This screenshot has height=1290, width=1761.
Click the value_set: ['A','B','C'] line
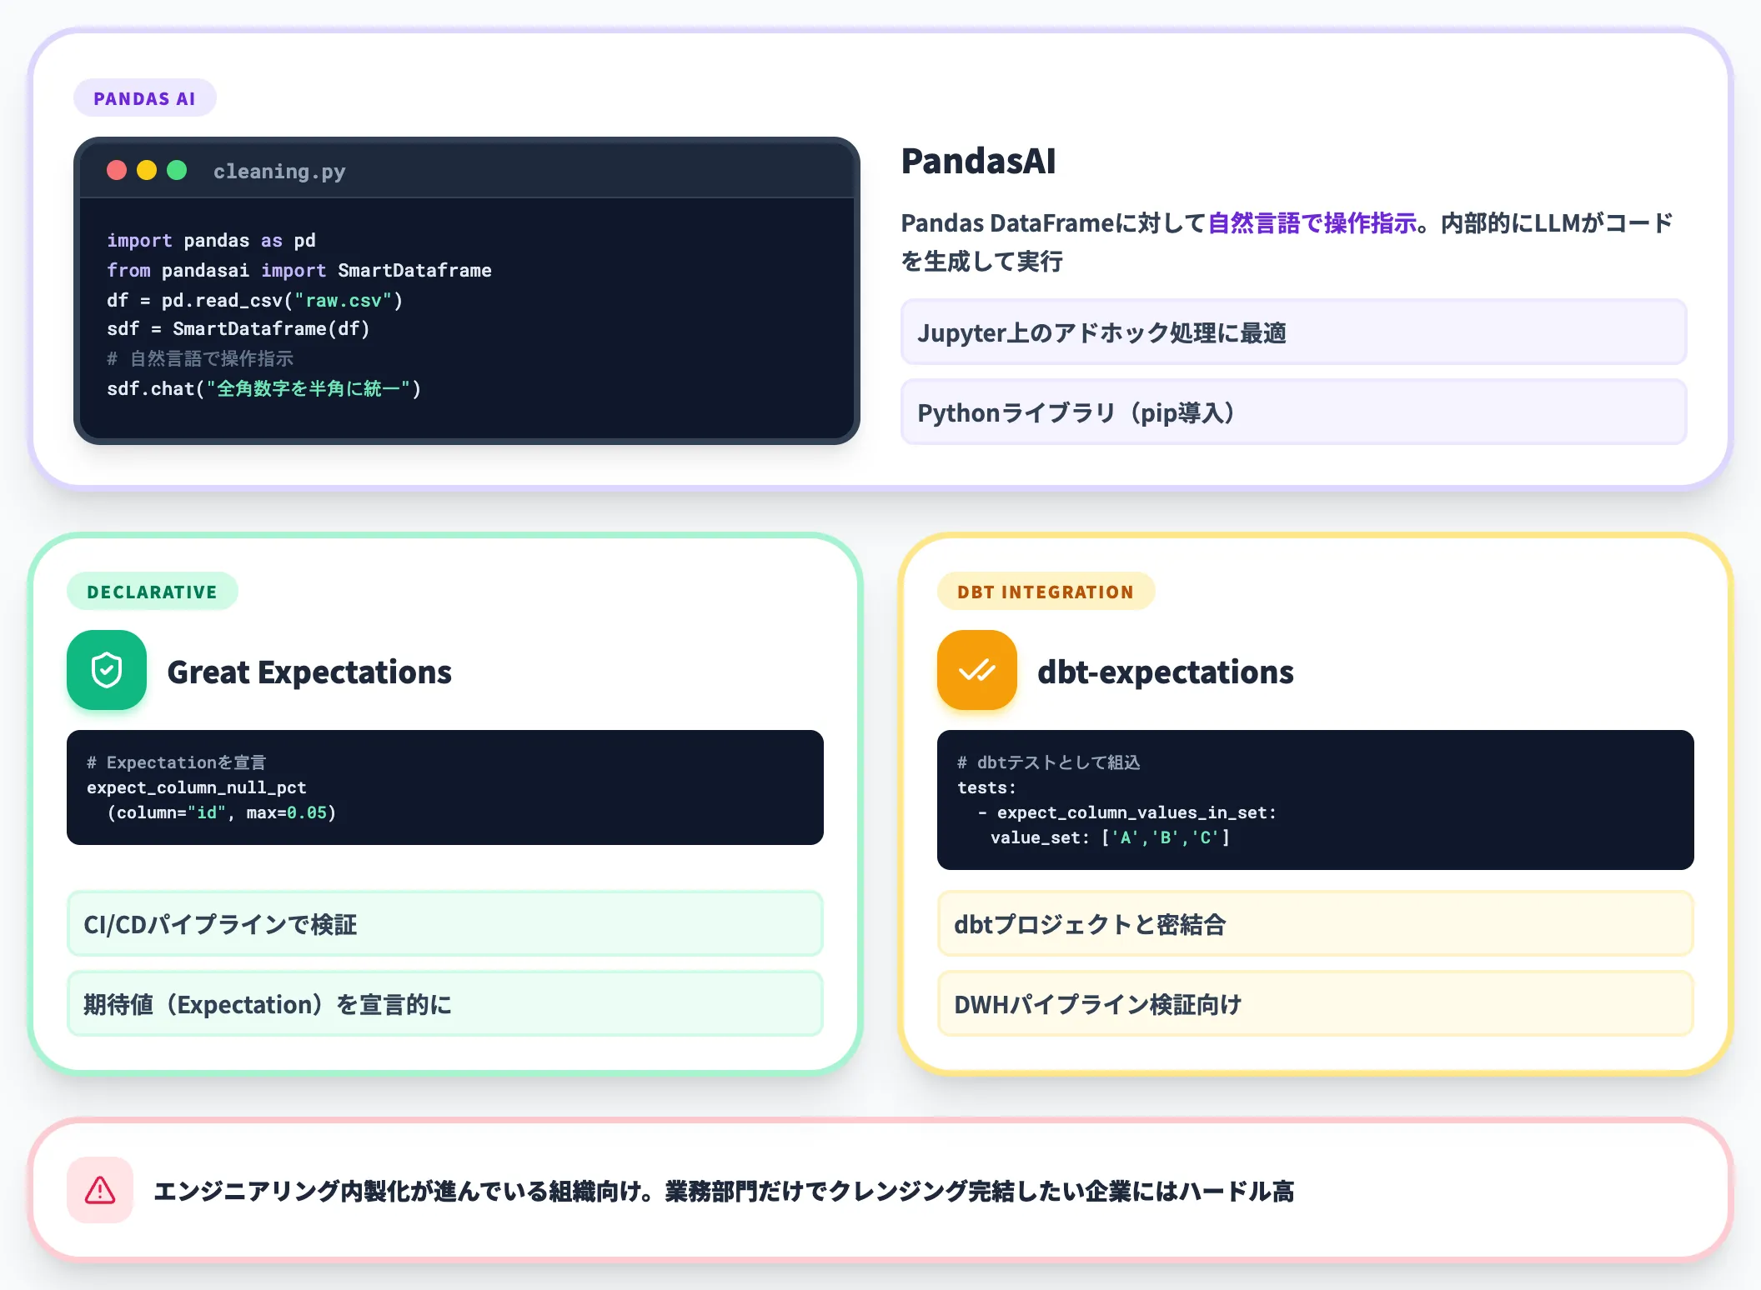(x=1111, y=837)
